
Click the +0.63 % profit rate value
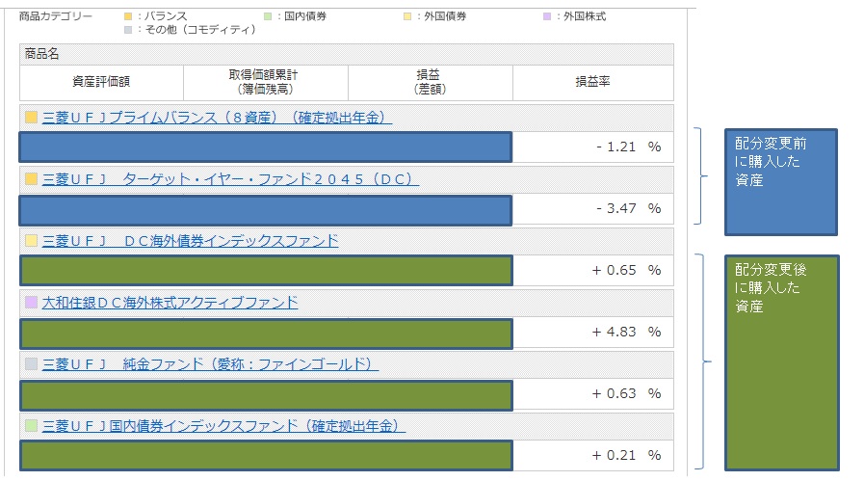[626, 394]
